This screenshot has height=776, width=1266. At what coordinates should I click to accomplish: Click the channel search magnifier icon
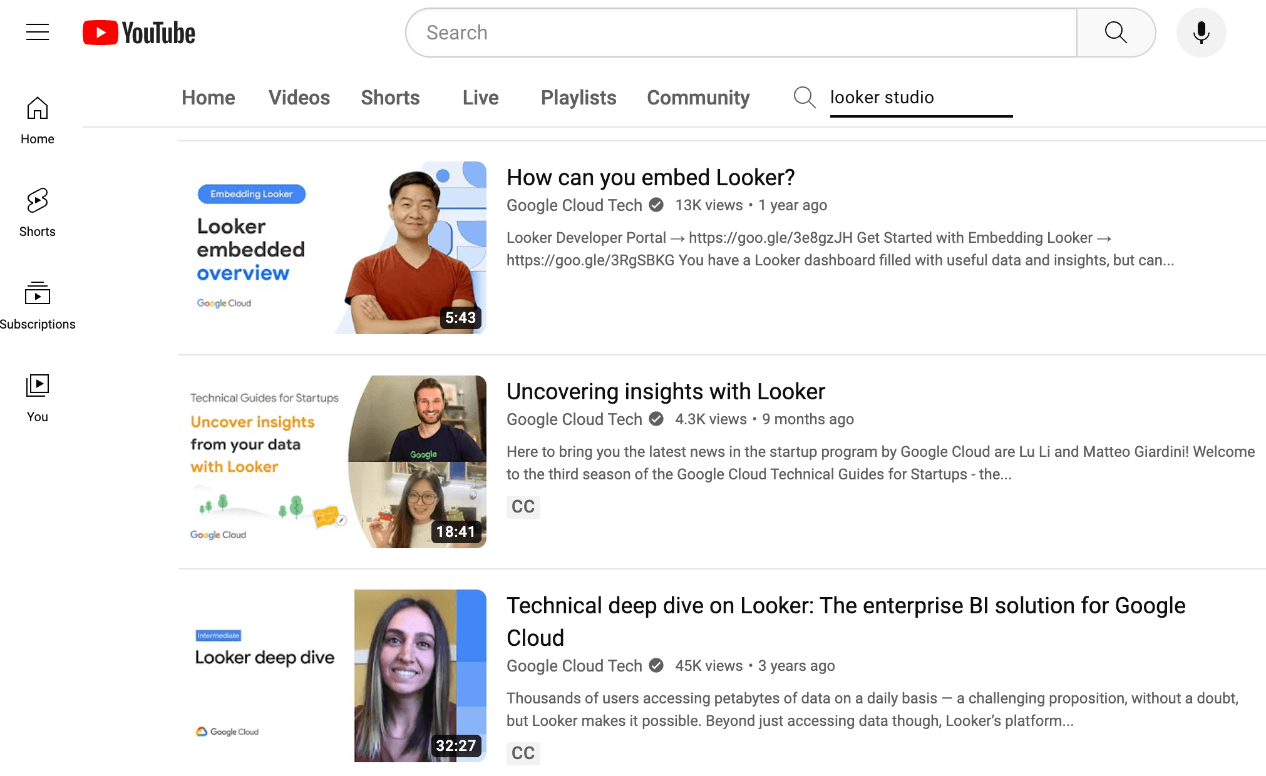click(x=805, y=98)
